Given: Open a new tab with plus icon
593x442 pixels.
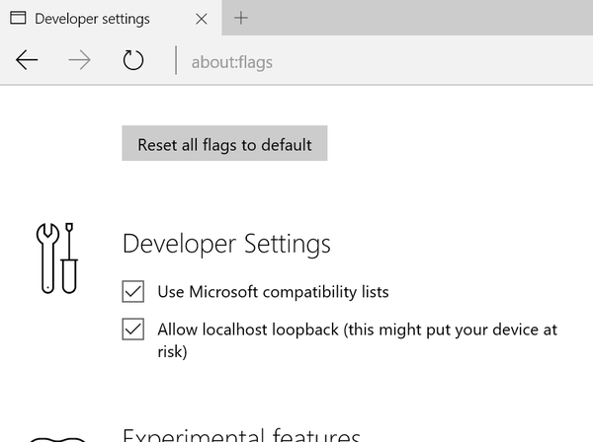Looking at the screenshot, I should coord(241,18).
